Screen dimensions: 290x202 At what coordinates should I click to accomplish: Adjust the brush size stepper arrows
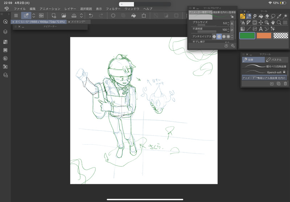(228, 23)
